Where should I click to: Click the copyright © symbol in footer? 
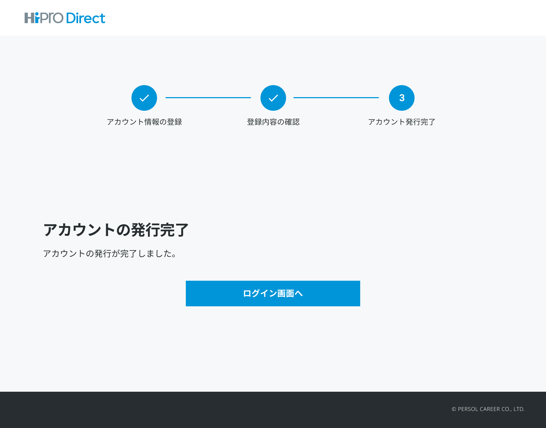point(454,409)
